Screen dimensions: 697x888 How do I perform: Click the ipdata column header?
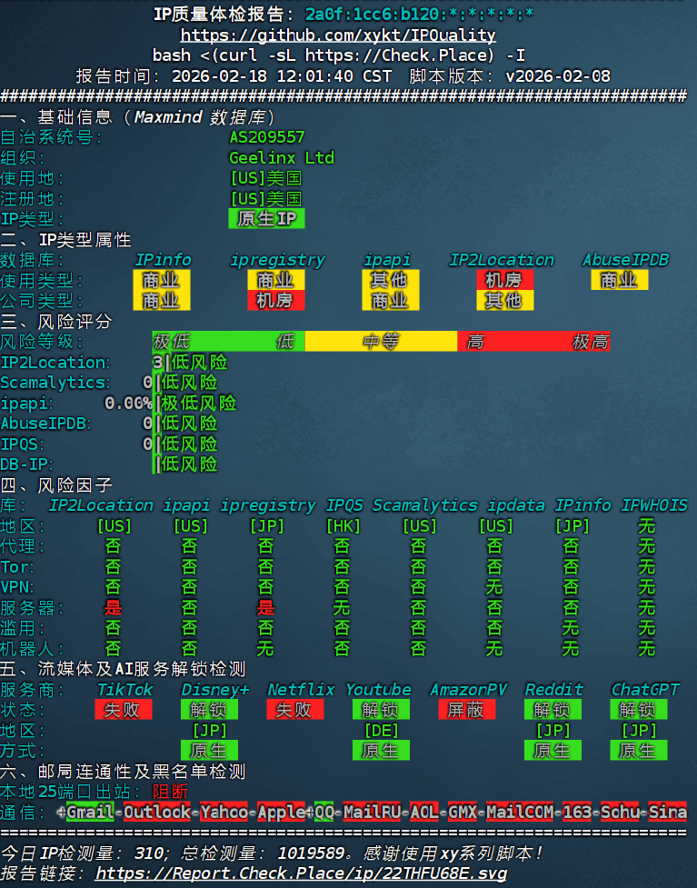coord(516,505)
